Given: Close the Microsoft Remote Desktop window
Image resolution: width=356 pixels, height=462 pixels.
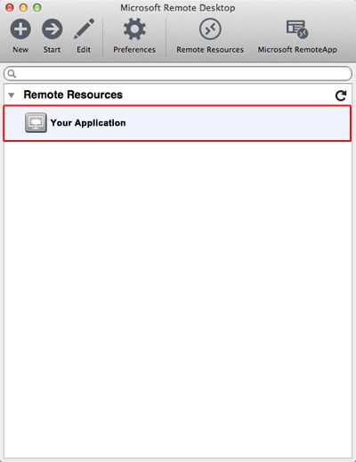Looking at the screenshot, I should click(10, 7).
